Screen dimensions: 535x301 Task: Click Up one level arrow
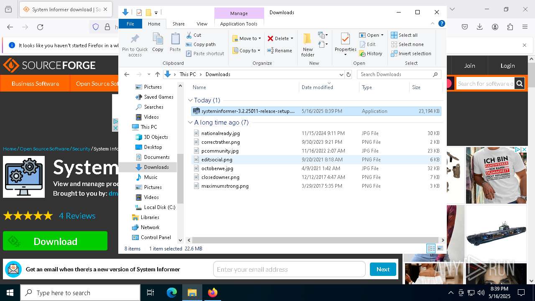coord(157,74)
